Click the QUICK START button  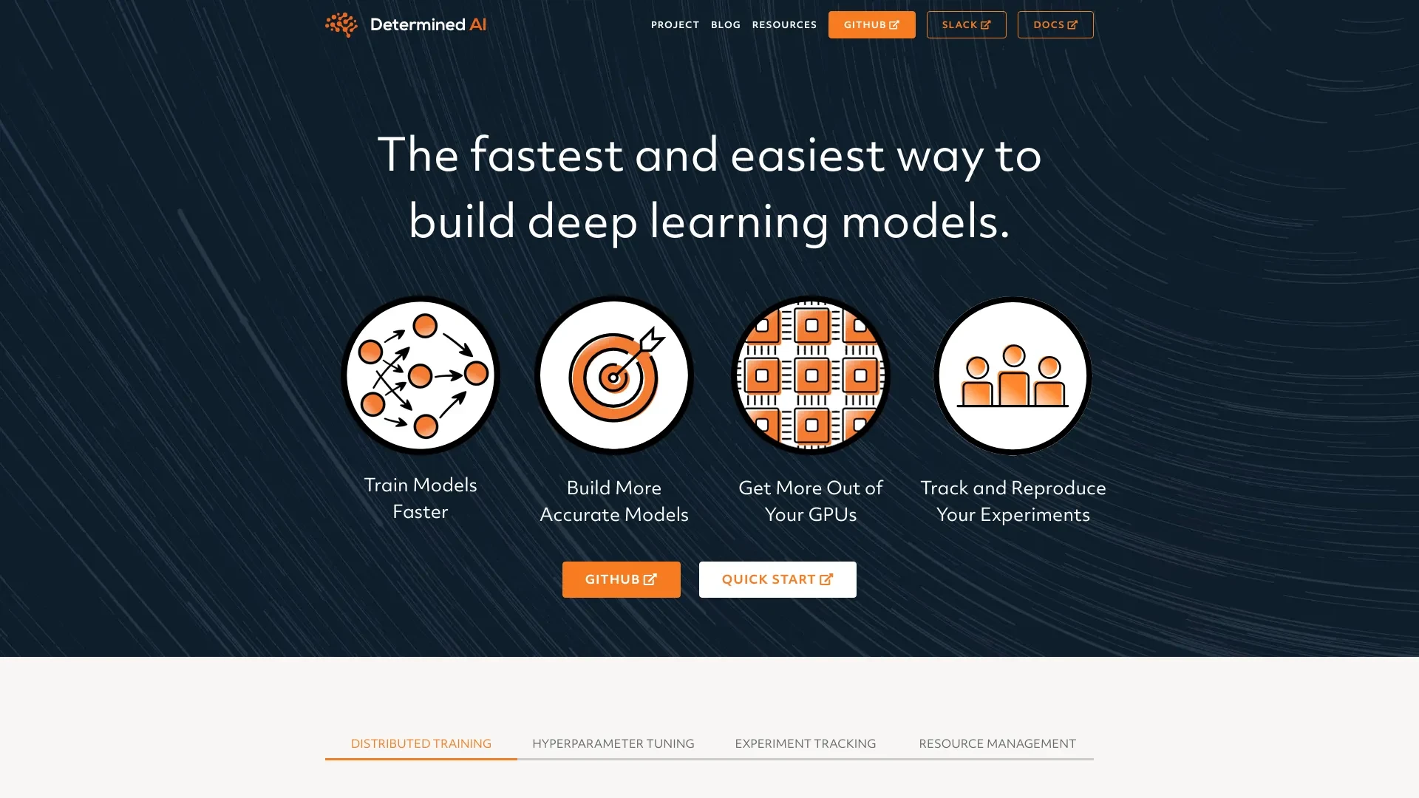(777, 579)
